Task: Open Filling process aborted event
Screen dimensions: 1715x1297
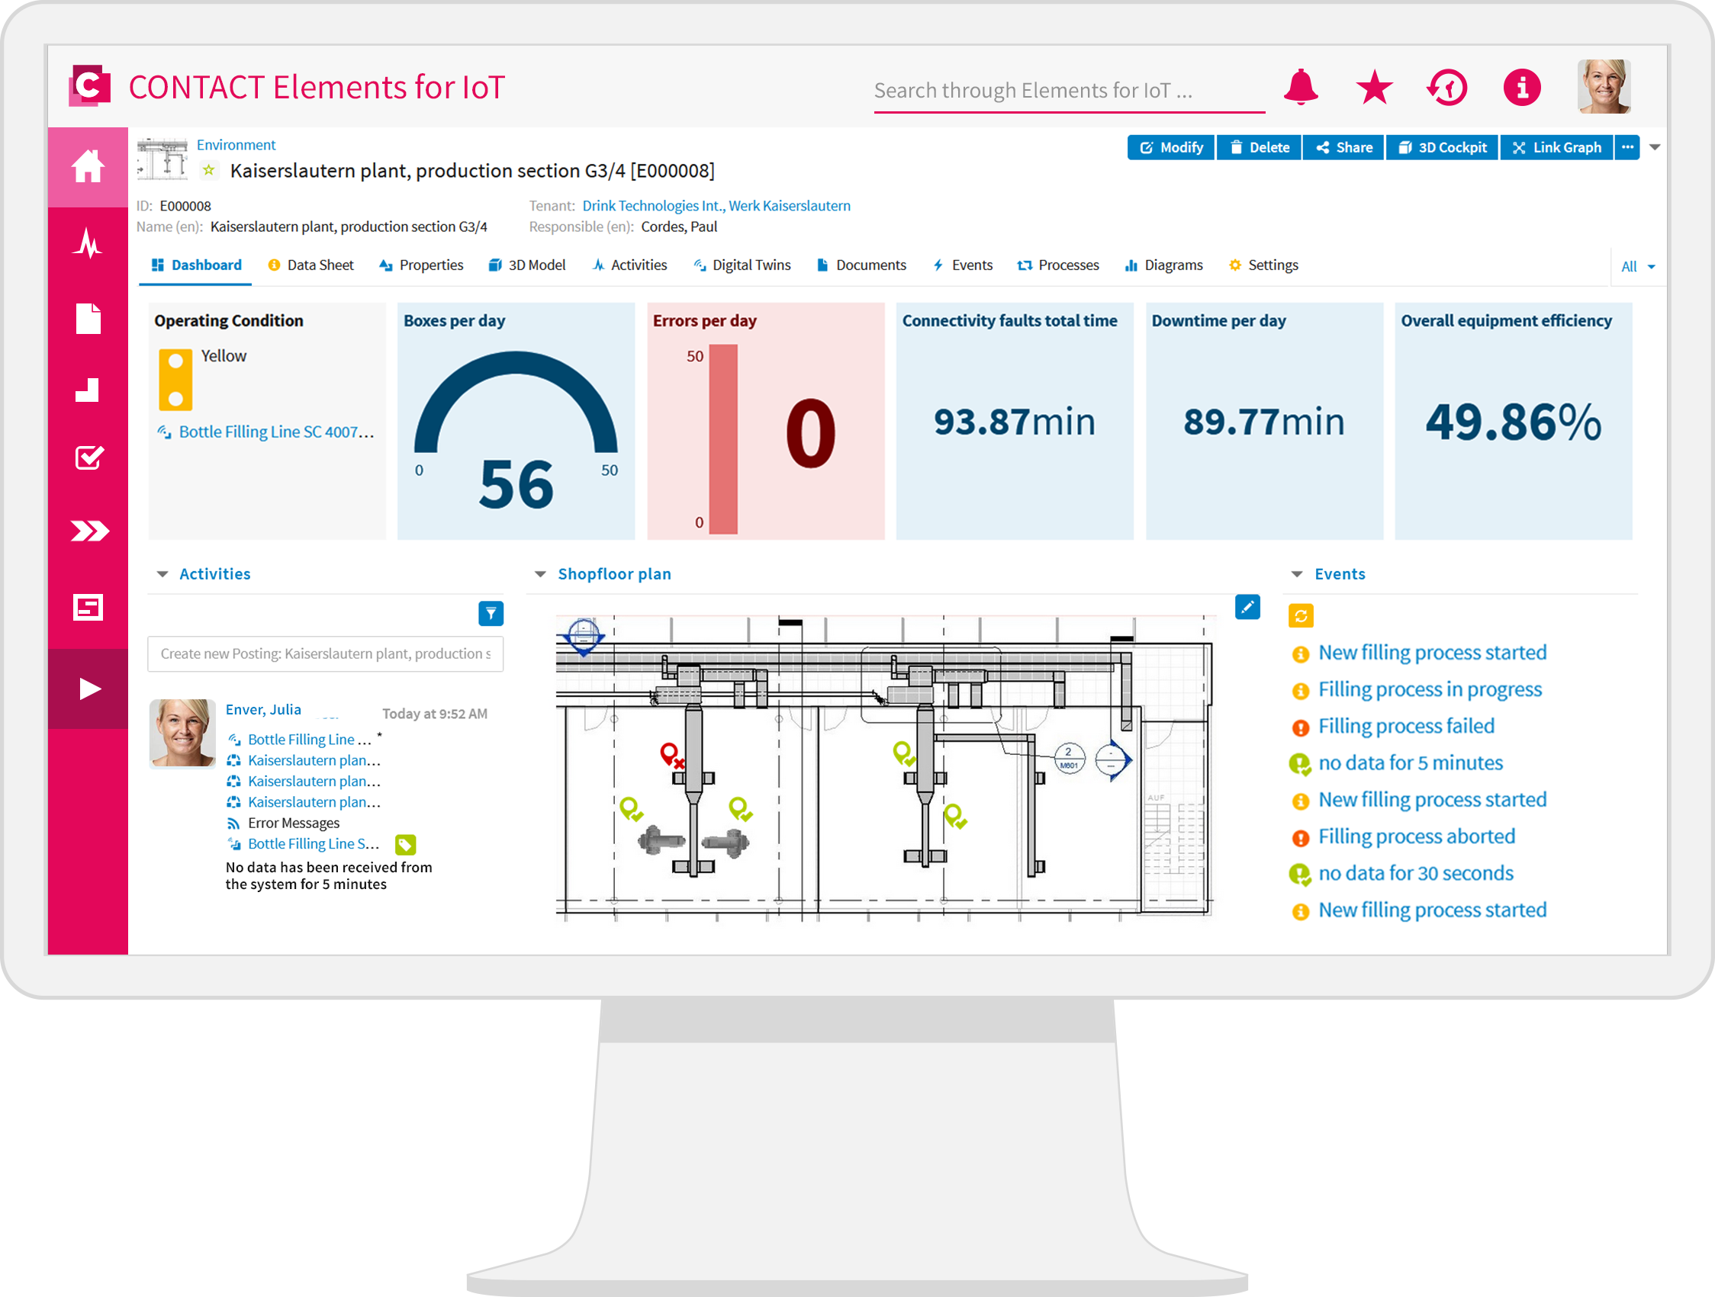Action: (x=1417, y=836)
